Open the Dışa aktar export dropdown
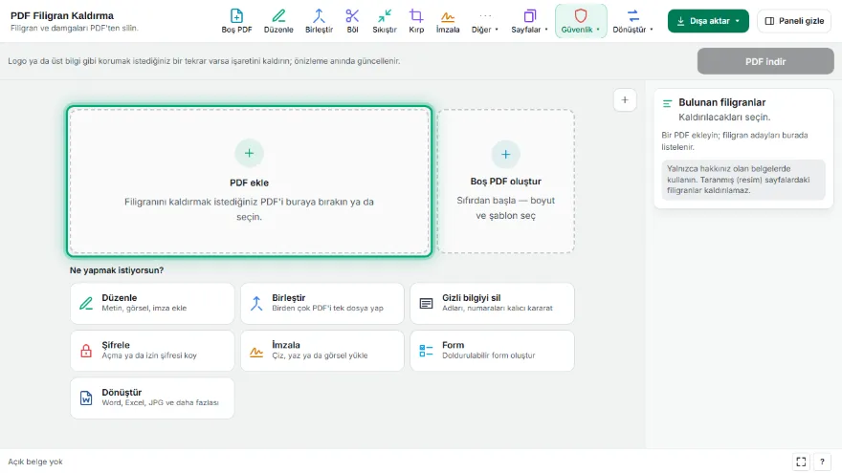842x473 pixels. pos(708,21)
